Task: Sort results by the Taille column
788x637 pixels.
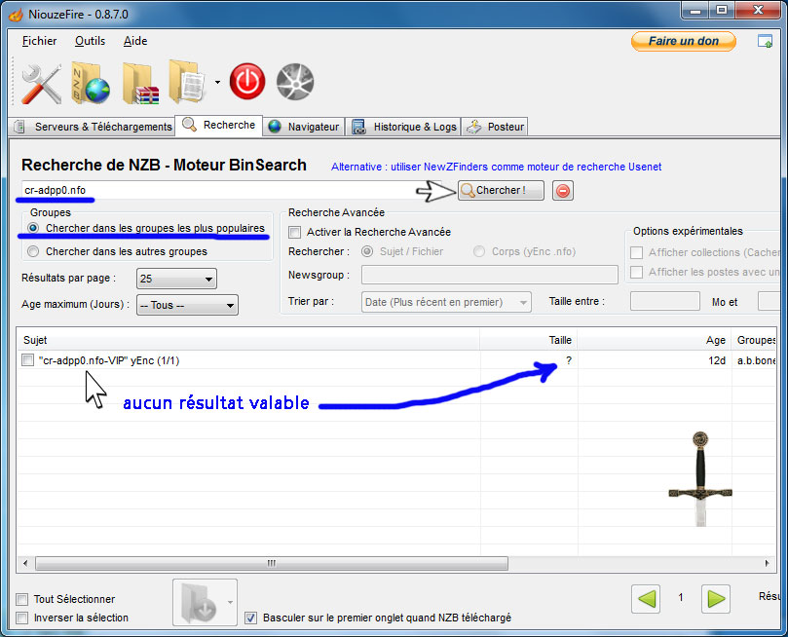Action: click(x=529, y=340)
